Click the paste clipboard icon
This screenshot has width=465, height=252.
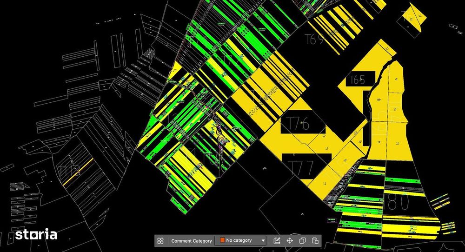point(315,240)
